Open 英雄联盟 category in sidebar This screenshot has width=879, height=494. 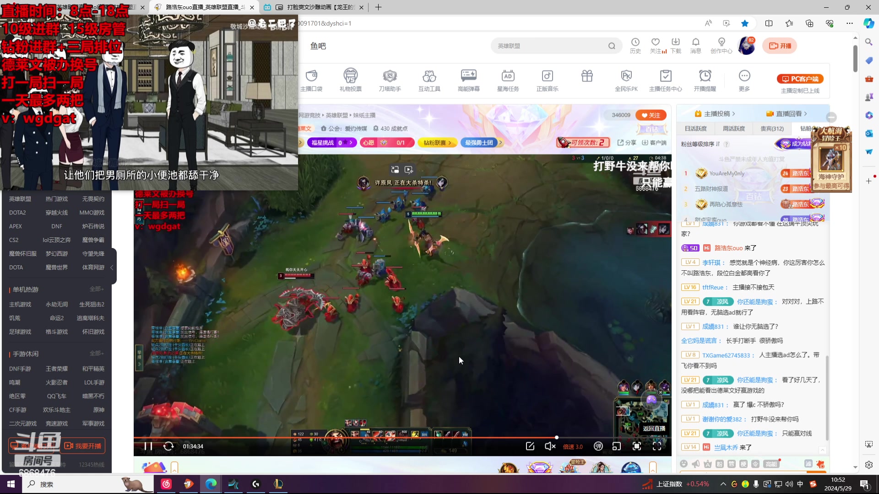coord(20,199)
